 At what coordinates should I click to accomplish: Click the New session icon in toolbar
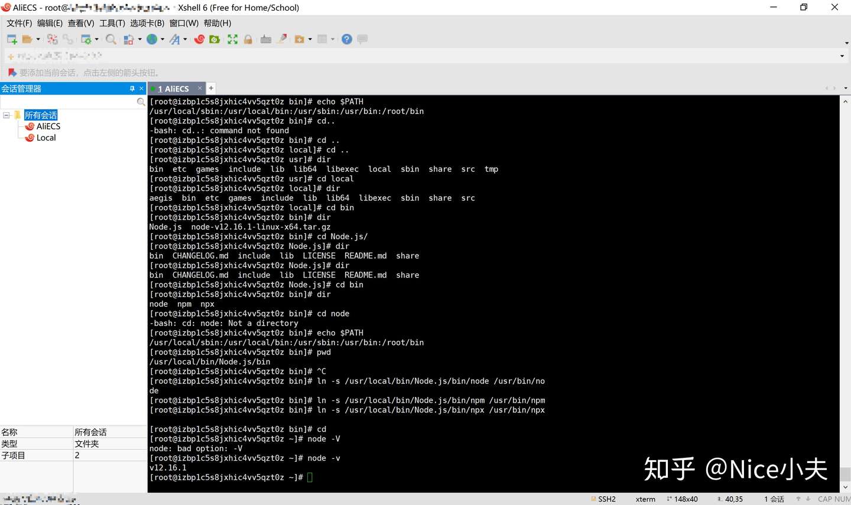(x=12, y=40)
